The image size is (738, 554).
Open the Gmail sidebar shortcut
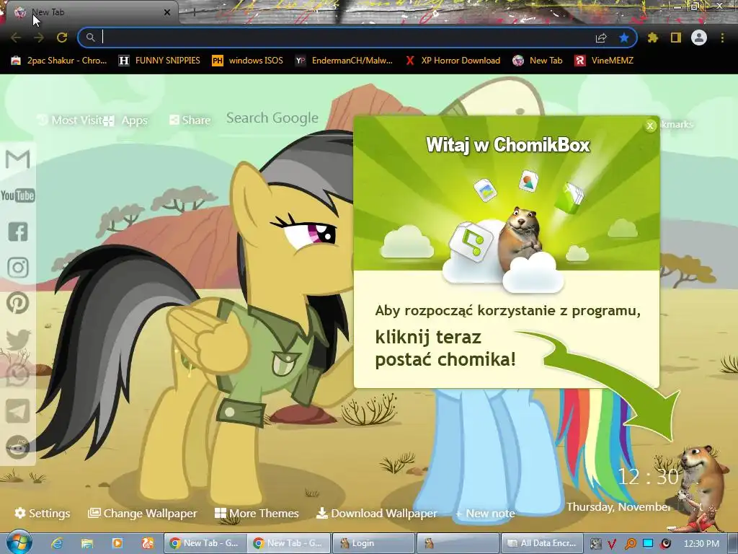point(17,159)
